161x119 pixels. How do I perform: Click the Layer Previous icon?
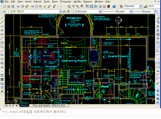point(68,11)
